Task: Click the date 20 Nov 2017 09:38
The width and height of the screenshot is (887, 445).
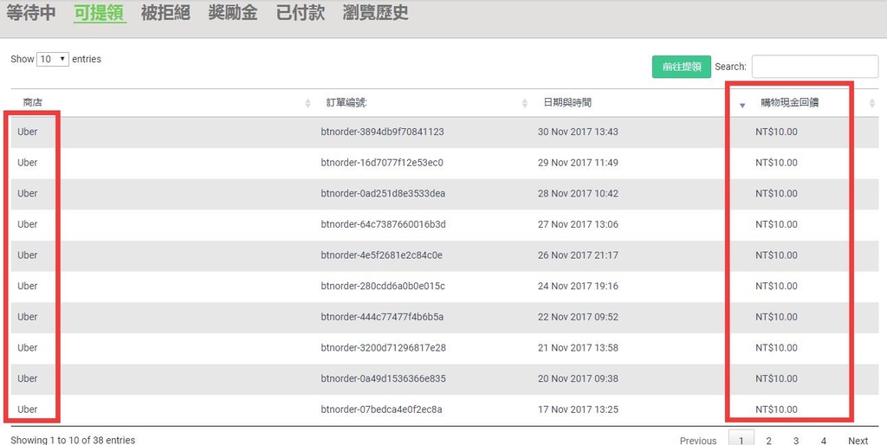Action: click(x=578, y=378)
